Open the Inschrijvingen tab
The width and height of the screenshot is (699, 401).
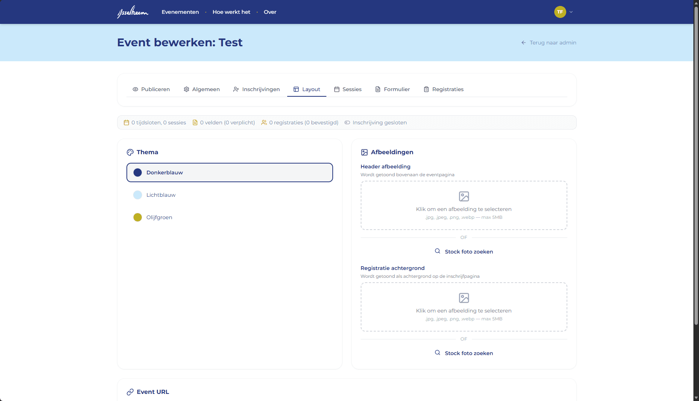click(x=256, y=89)
